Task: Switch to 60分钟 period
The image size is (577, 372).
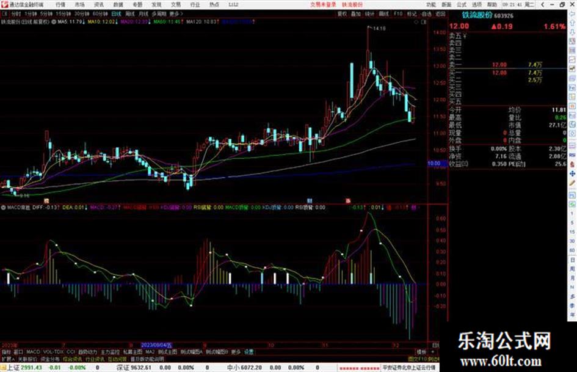Action: pyautogui.click(x=100, y=13)
